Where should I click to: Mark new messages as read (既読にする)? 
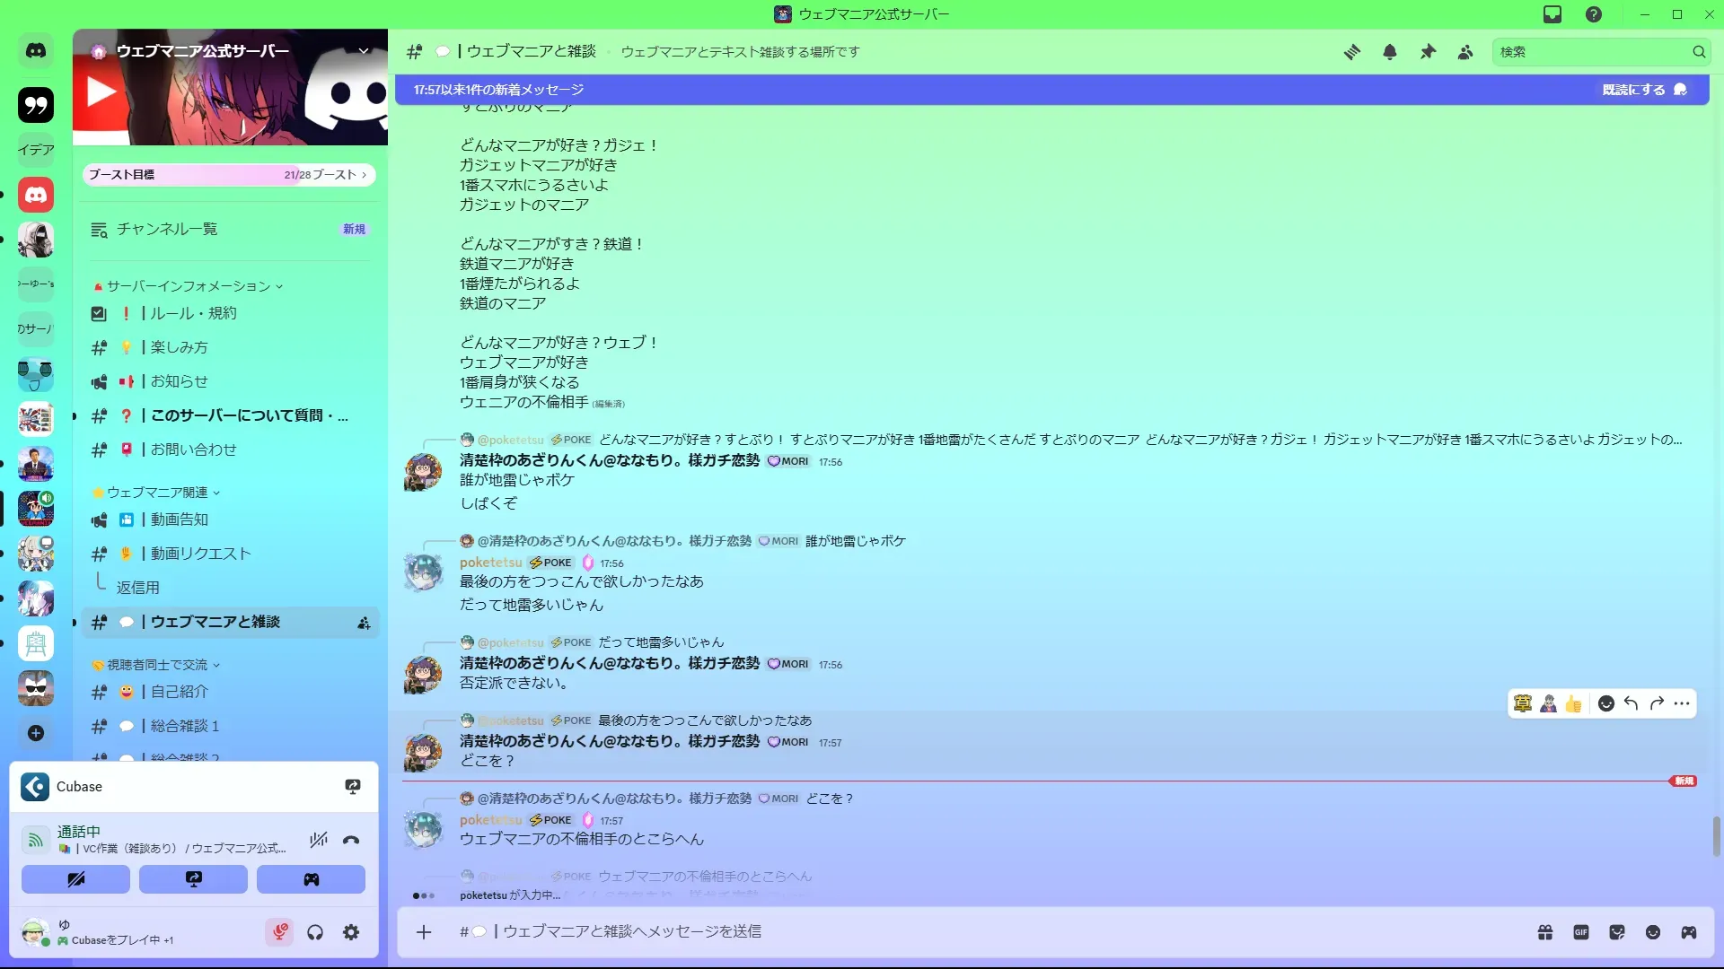pos(1643,90)
